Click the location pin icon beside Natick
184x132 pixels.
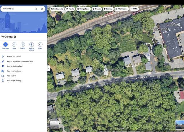point(3,57)
